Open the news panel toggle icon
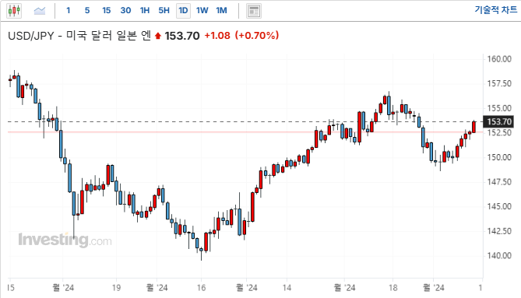 [254, 11]
